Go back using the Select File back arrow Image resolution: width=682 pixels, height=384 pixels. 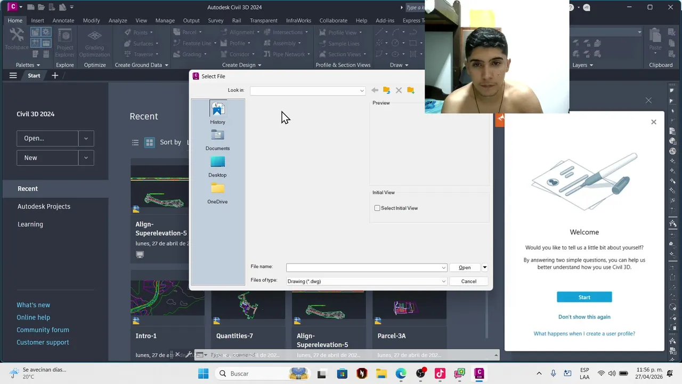point(375,90)
